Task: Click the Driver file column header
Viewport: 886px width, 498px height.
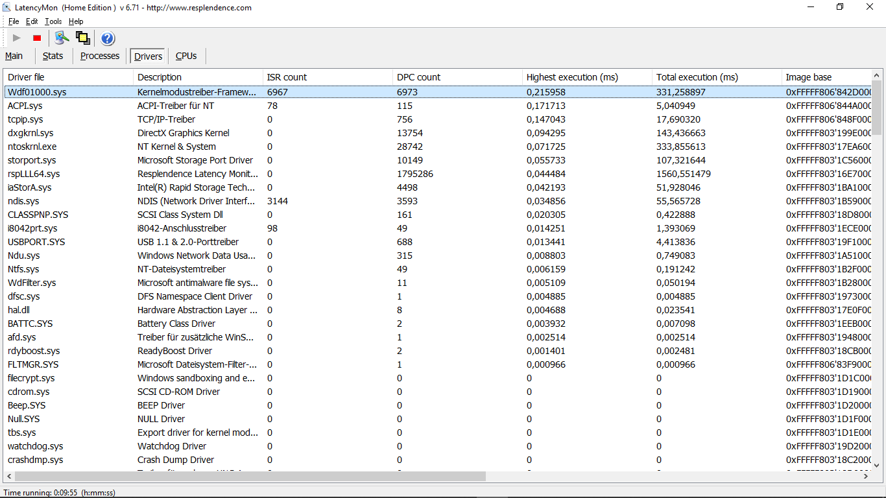Action: pyautogui.click(x=26, y=77)
